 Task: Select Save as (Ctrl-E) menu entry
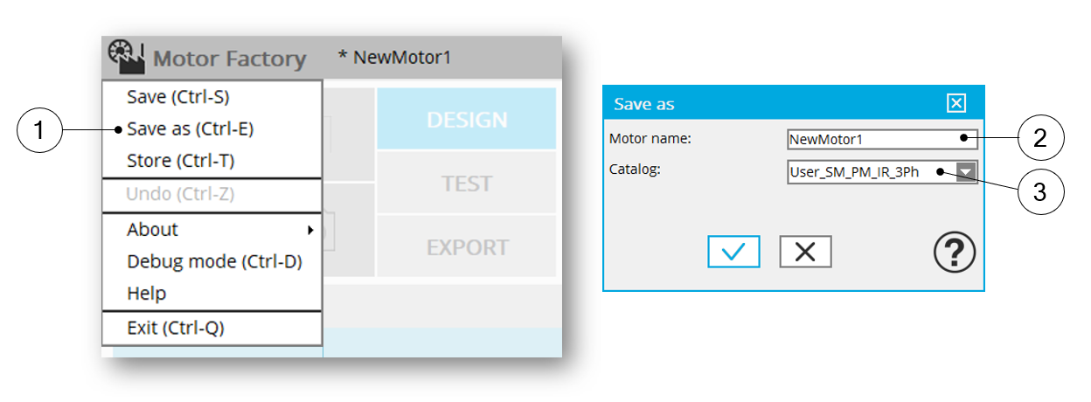click(x=190, y=128)
